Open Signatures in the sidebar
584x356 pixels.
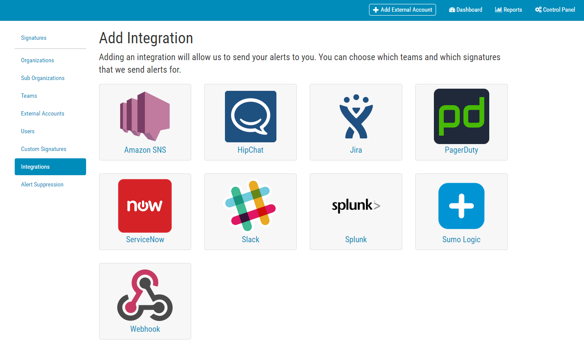click(34, 38)
